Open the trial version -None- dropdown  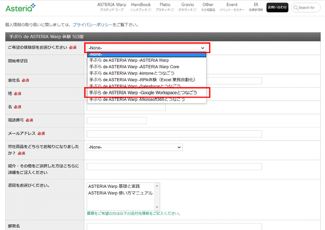point(146,48)
